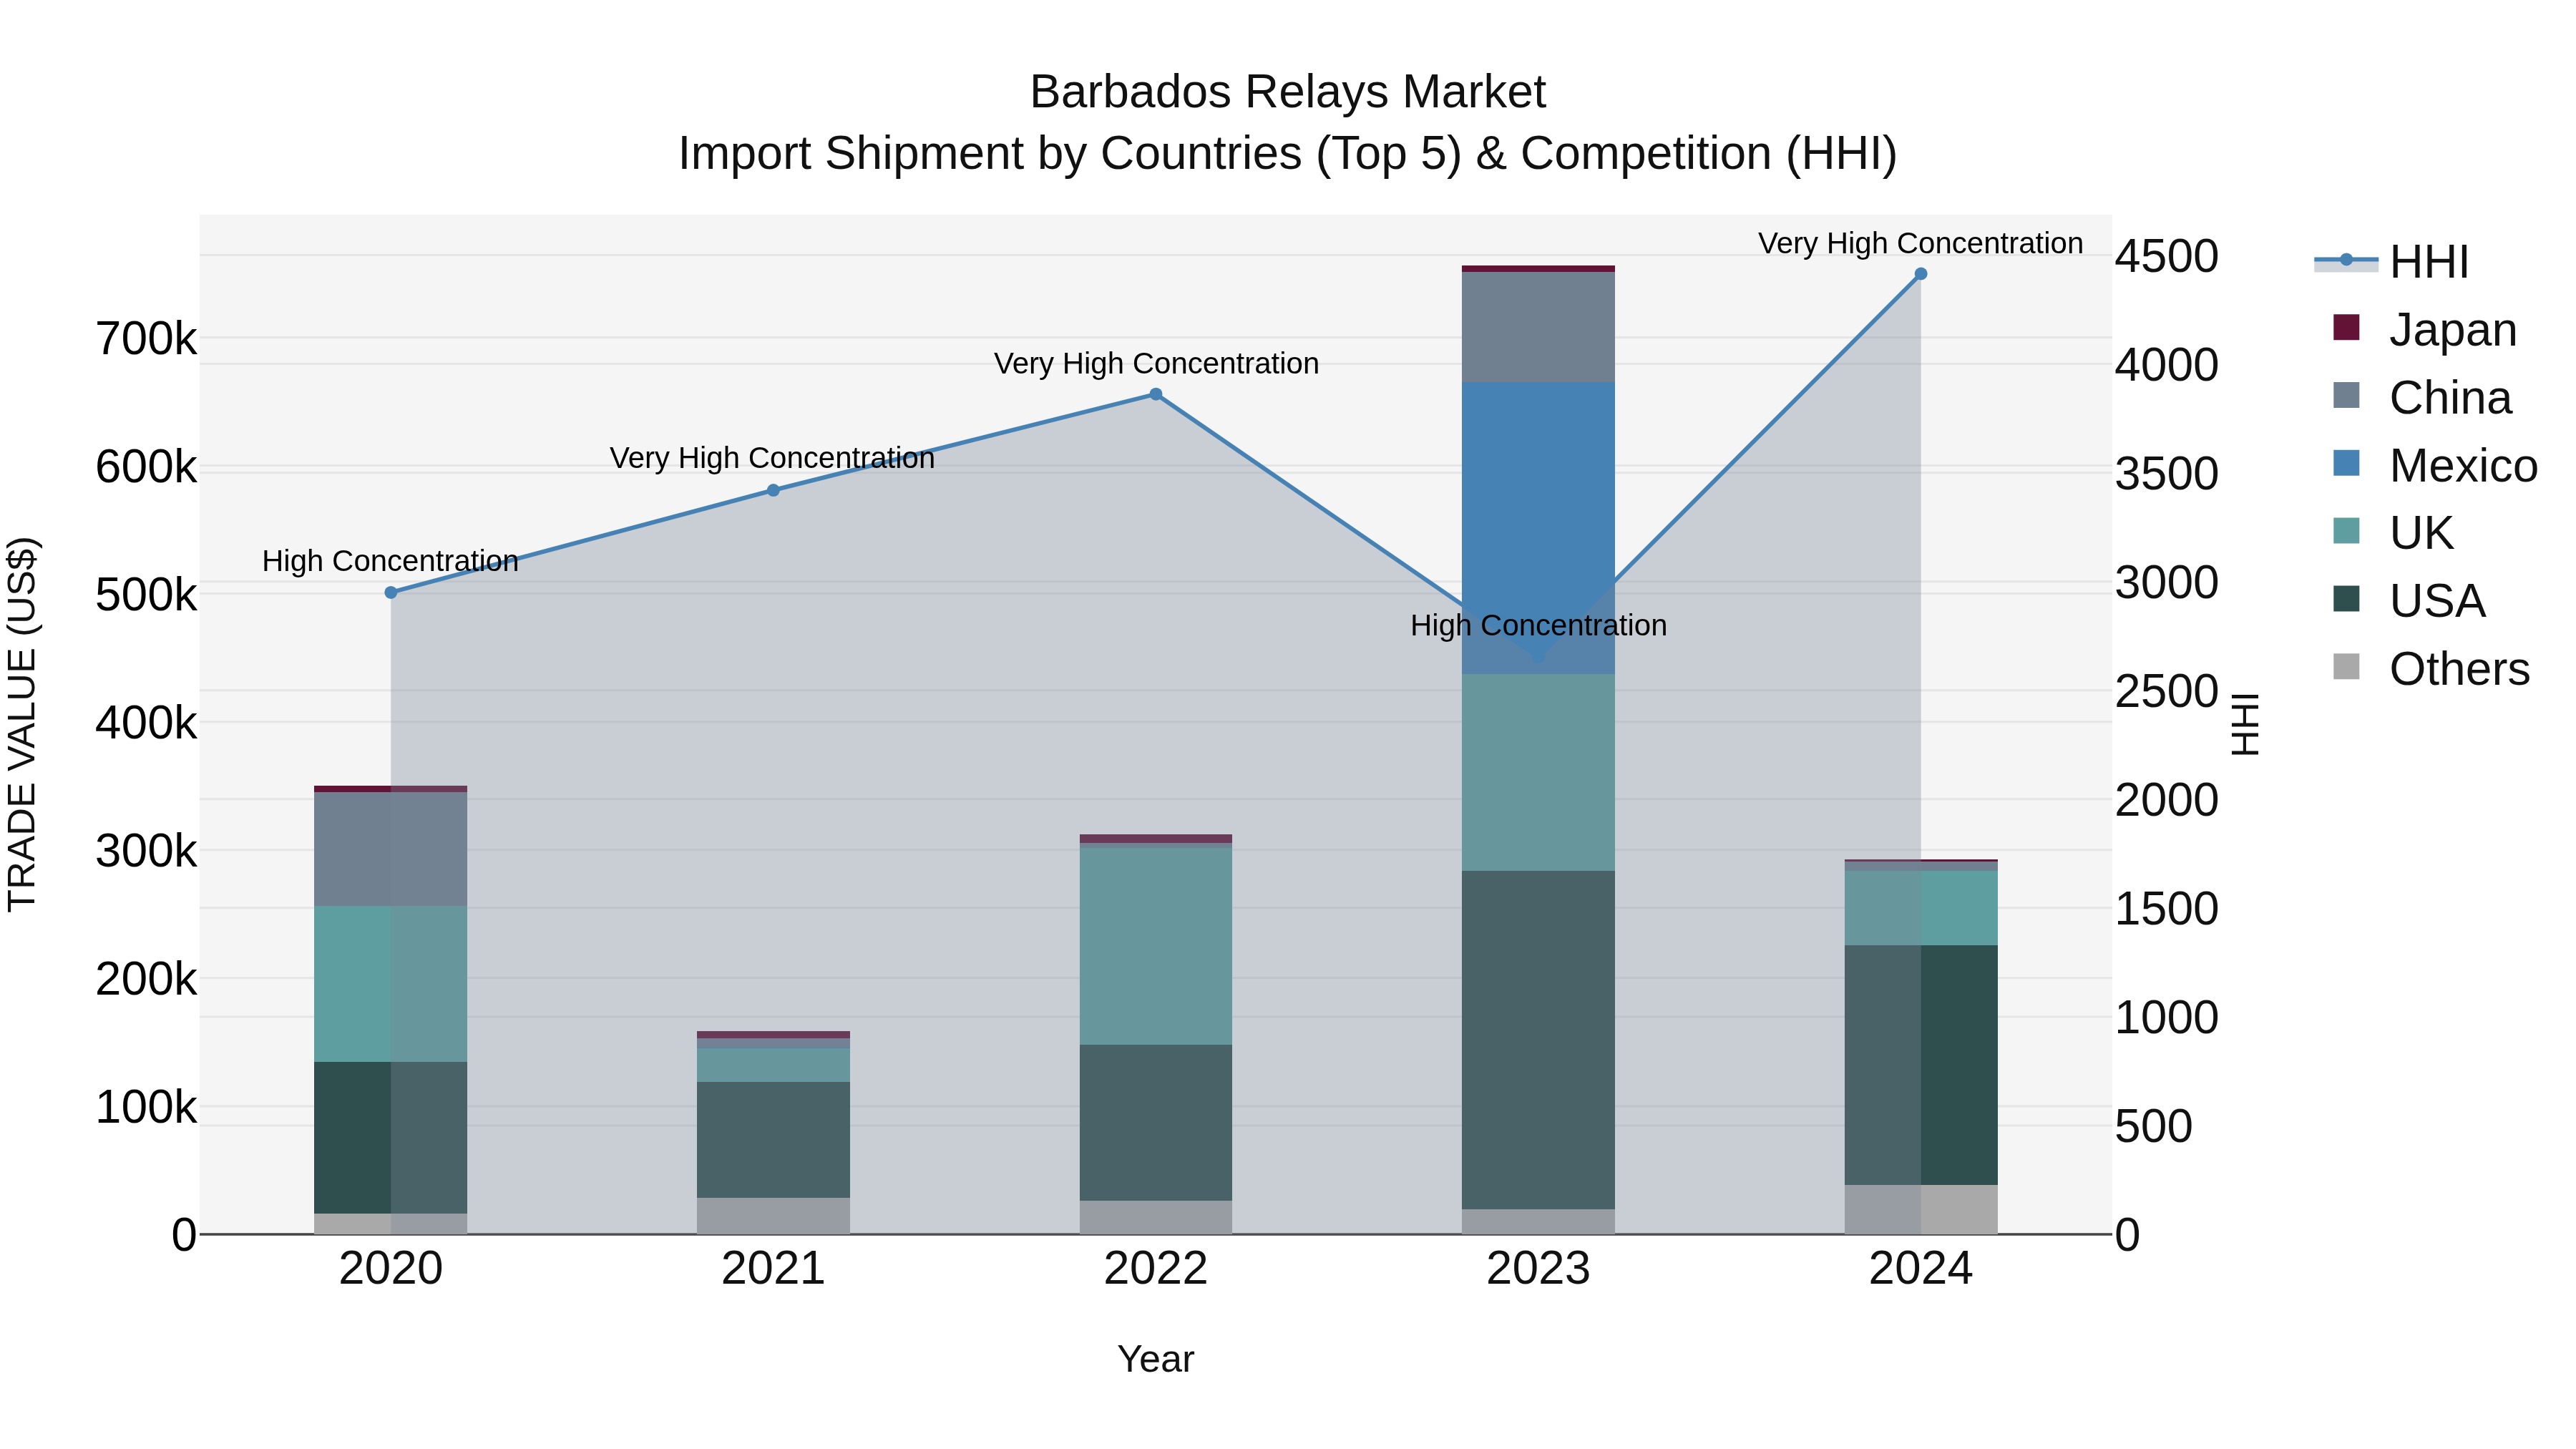Toggle the UK series in the legend
2576x1449 pixels.
[x=2393, y=533]
